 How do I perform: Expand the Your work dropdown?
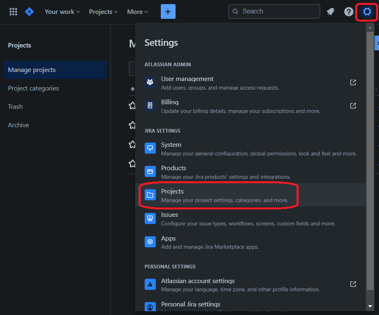62,11
